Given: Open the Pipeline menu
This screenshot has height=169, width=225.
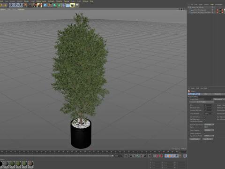Looking at the screenshot, I should 67,1.
